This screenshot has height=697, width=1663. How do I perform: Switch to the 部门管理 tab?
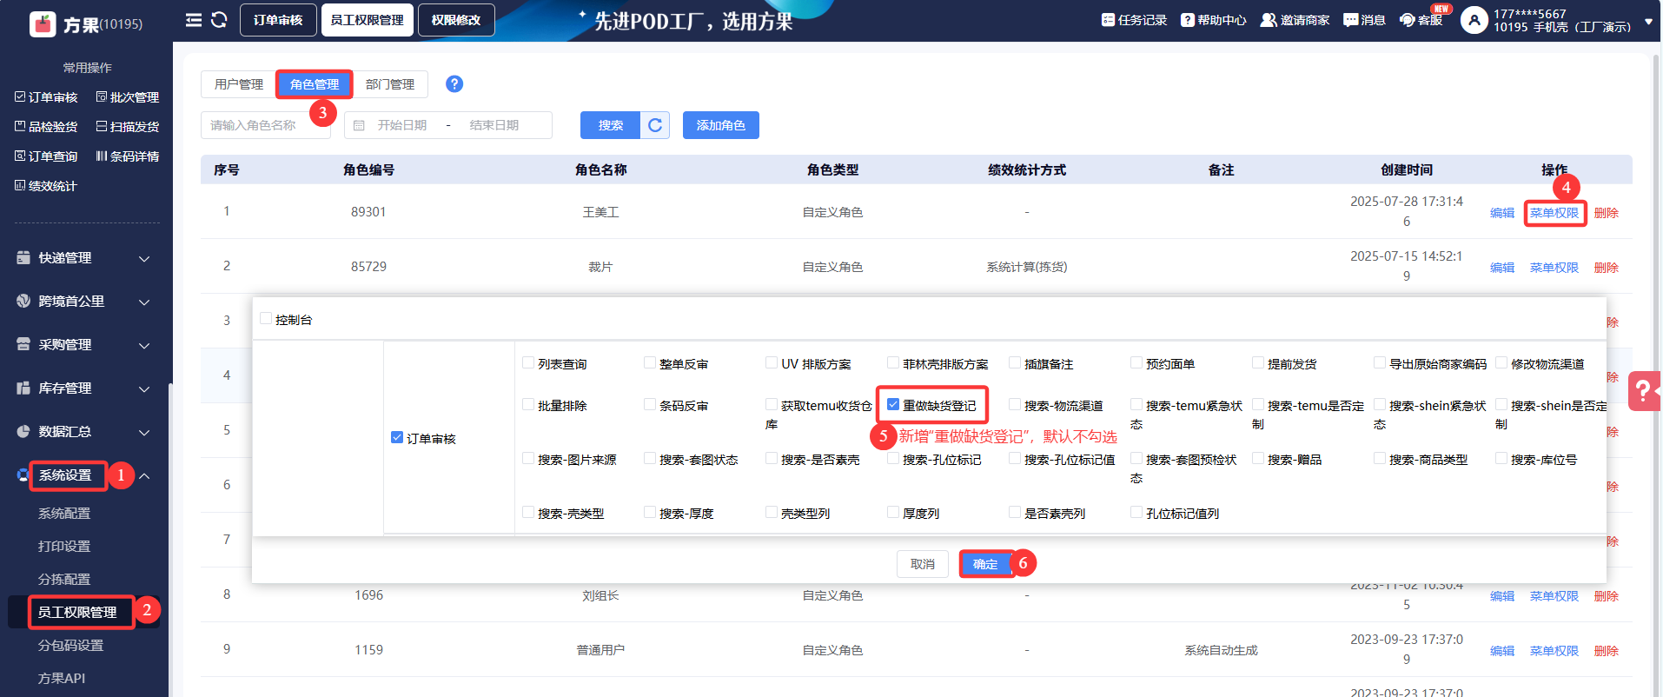pyautogui.click(x=390, y=84)
